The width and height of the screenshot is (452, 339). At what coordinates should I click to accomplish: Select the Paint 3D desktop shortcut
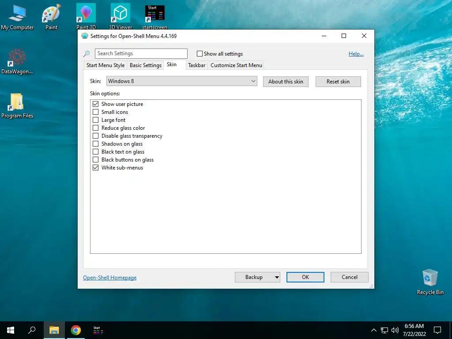86,17
